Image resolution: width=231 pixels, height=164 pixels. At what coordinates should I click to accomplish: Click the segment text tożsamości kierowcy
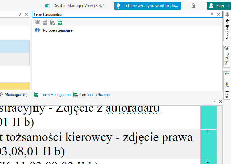click(x=59, y=137)
